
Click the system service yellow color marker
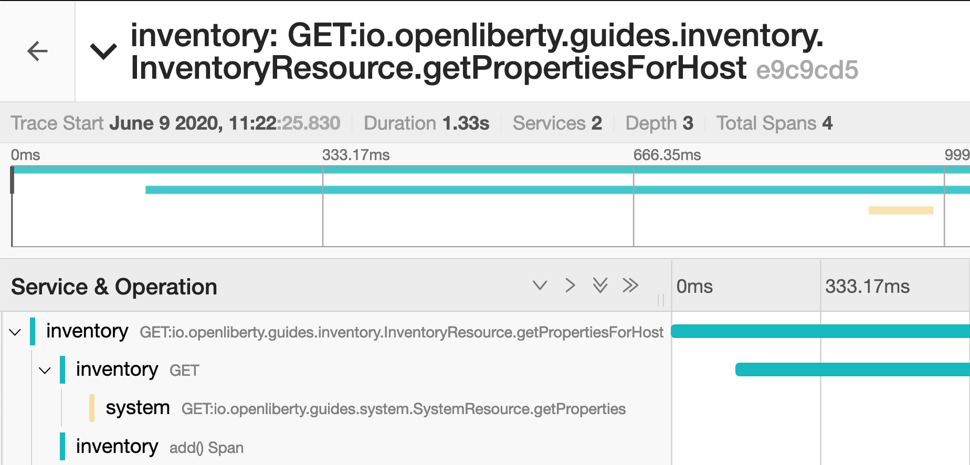(92, 408)
